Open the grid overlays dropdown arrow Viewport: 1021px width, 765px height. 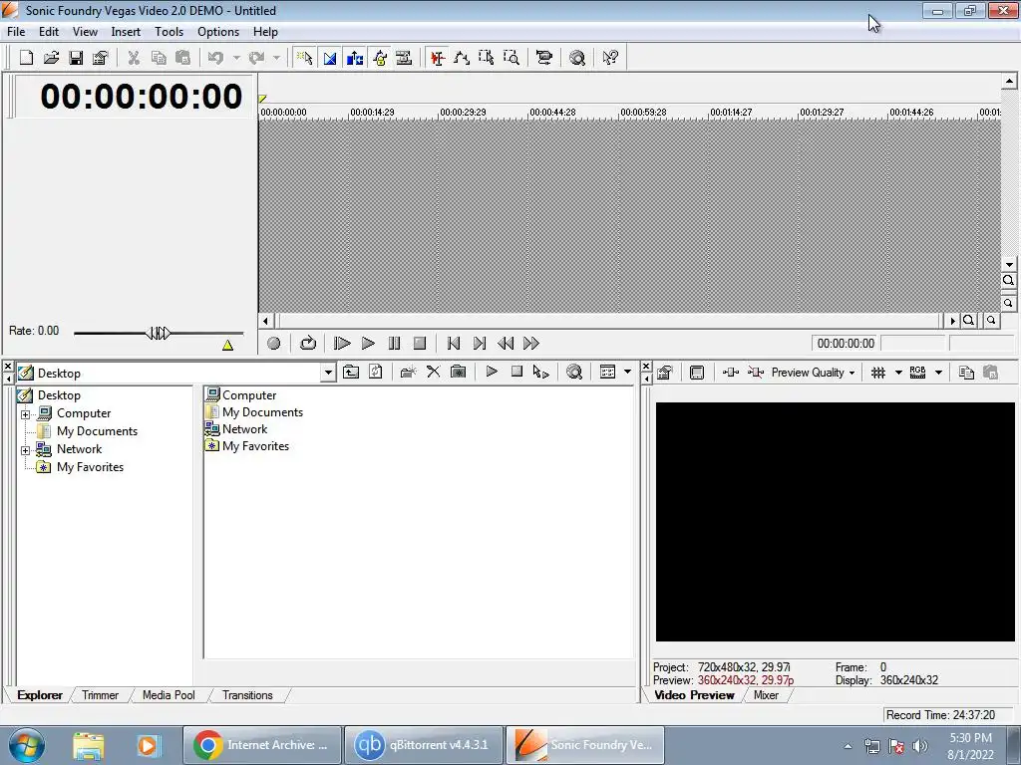click(x=898, y=373)
